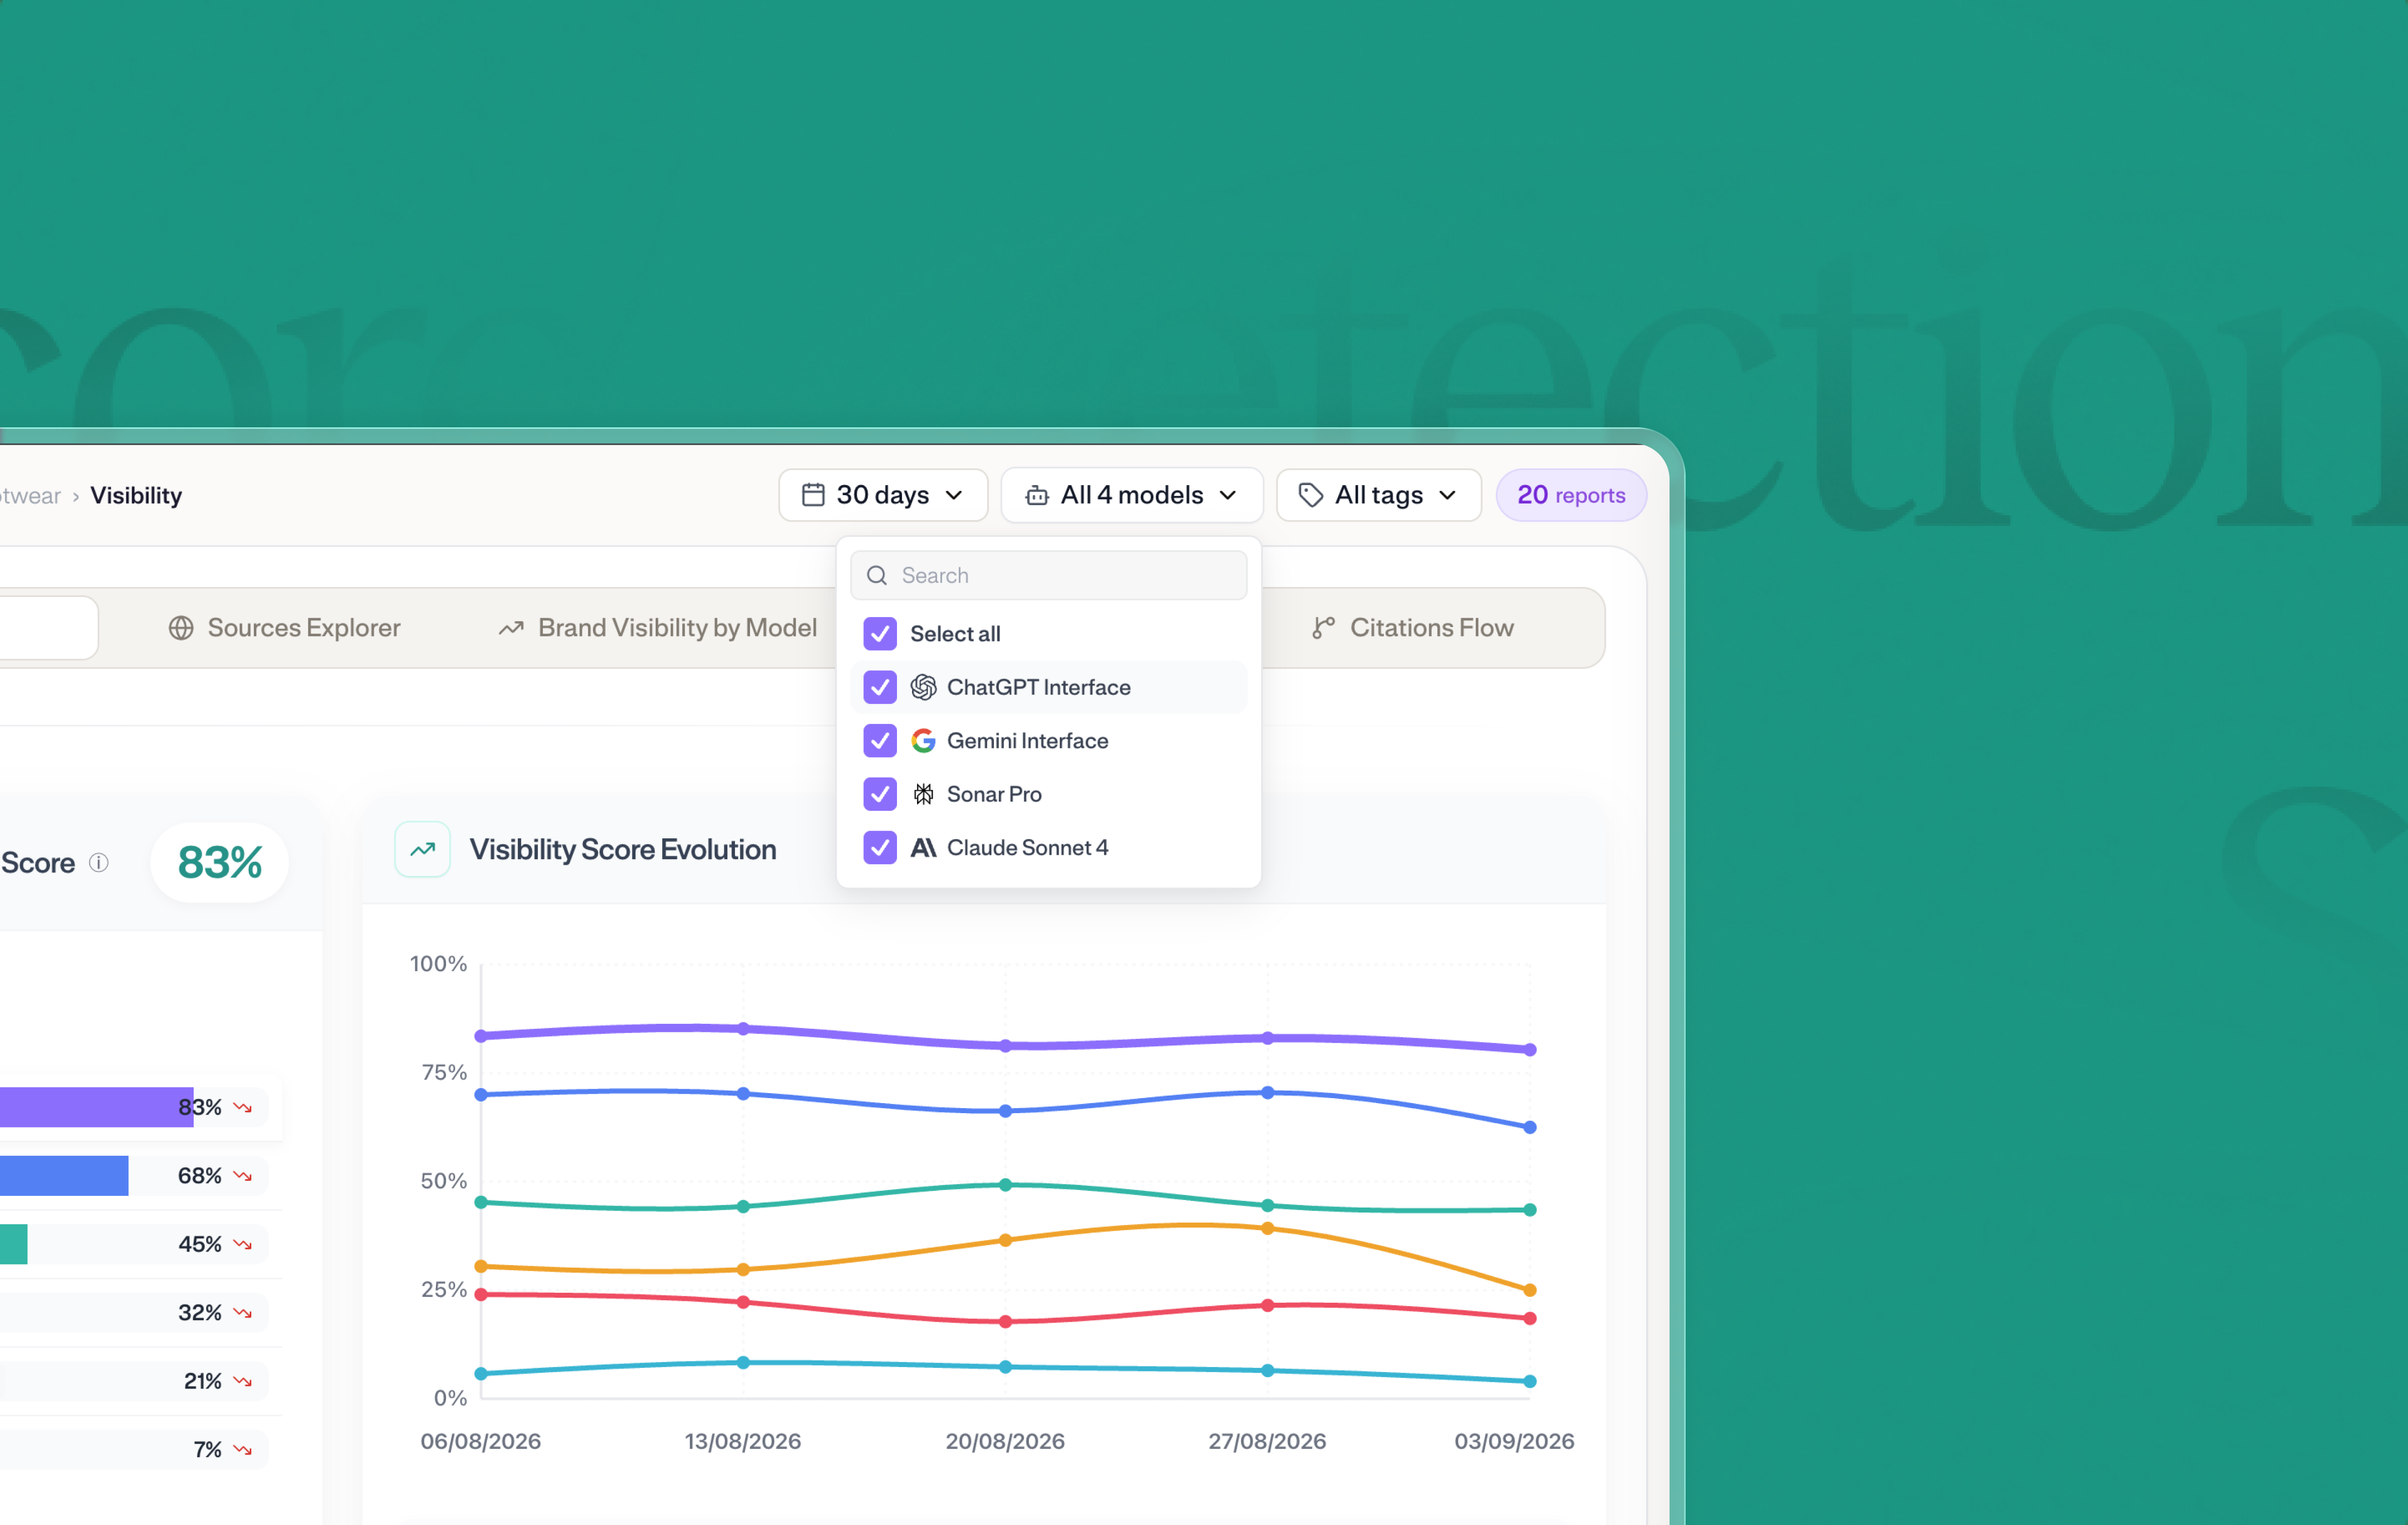The width and height of the screenshot is (2408, 1525).
Task: Open the All tags filter dropdown
Action: pos(1378,495)
